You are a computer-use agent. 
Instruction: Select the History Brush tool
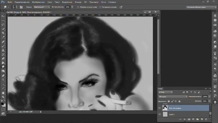coord(3,54)
